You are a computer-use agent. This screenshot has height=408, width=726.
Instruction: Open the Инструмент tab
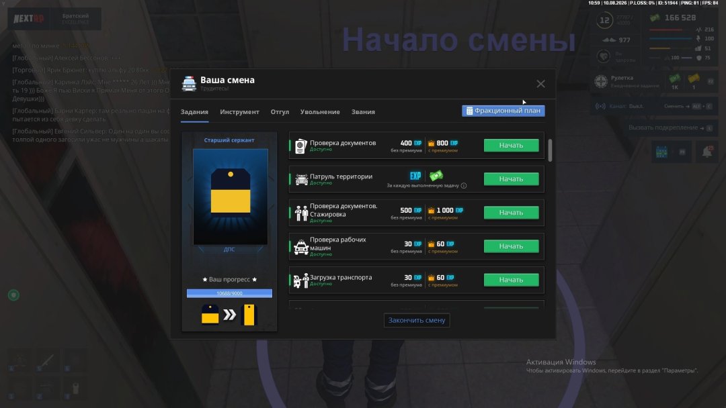(x=239, y=112)
